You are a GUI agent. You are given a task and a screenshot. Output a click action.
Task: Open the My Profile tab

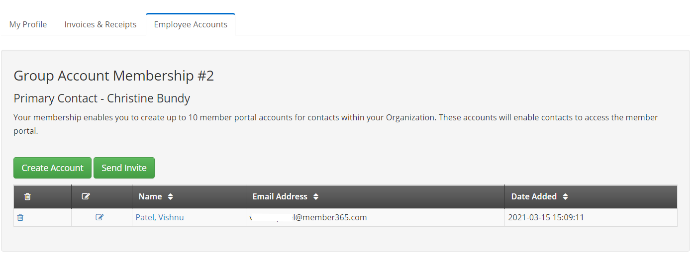(x=28, y=24)
